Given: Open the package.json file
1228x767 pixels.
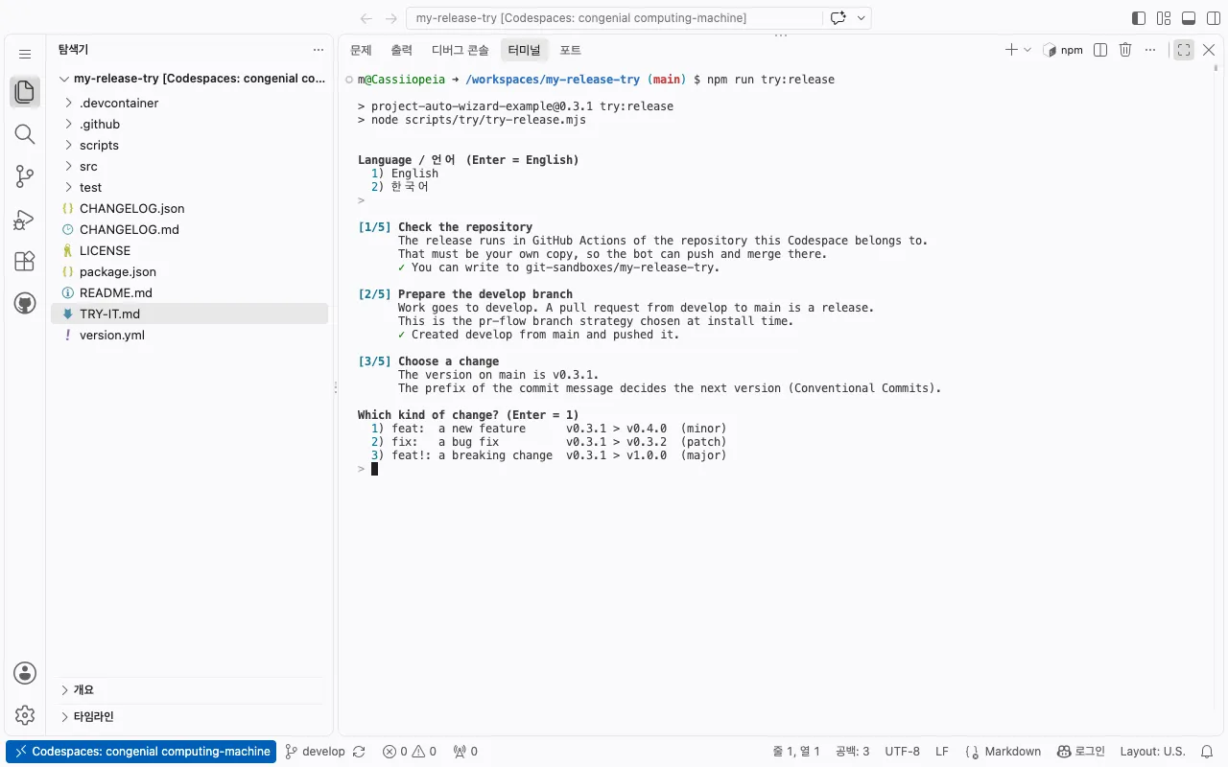Looking at the screenshot, I should click(189, 271).
